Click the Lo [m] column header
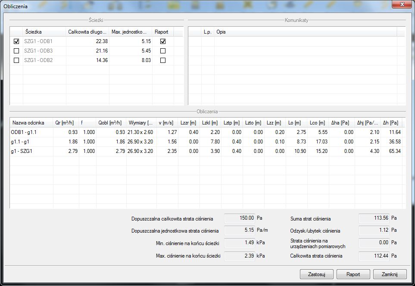 click(296, 123)
